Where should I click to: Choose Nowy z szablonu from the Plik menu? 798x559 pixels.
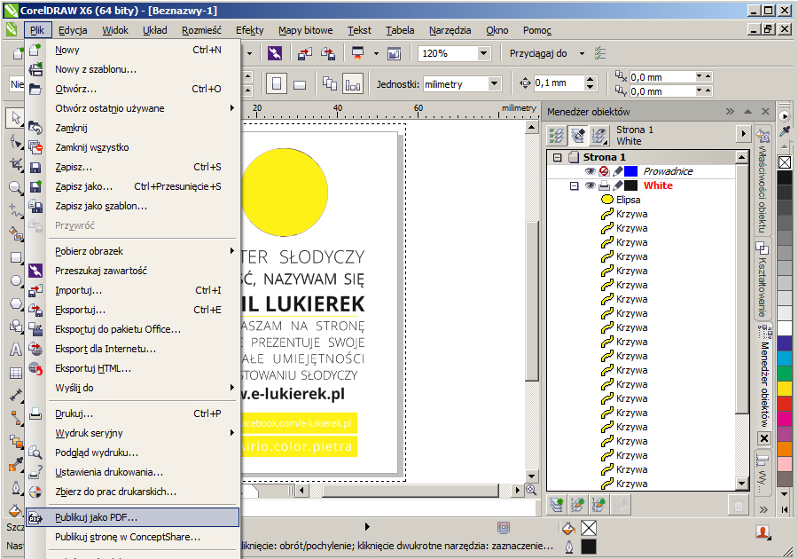click(132, 69)
